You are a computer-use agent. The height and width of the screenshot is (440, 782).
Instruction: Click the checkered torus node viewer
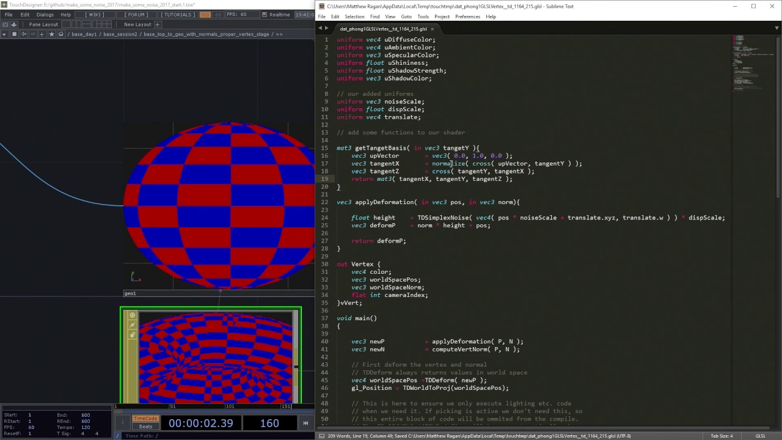(x=215, y=357)
